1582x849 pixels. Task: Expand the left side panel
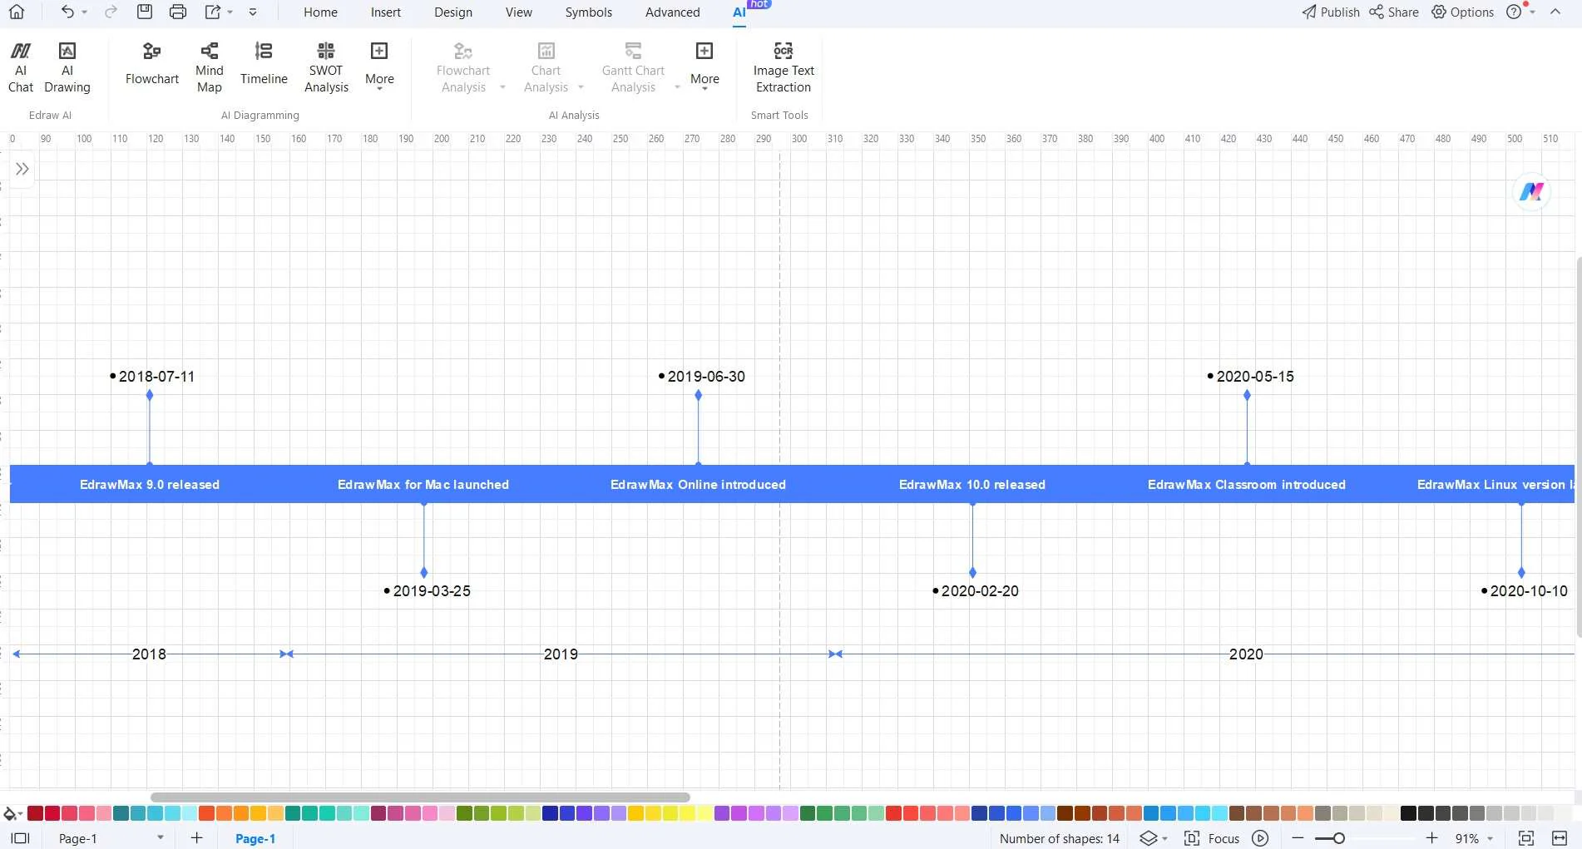click(22, 169)
